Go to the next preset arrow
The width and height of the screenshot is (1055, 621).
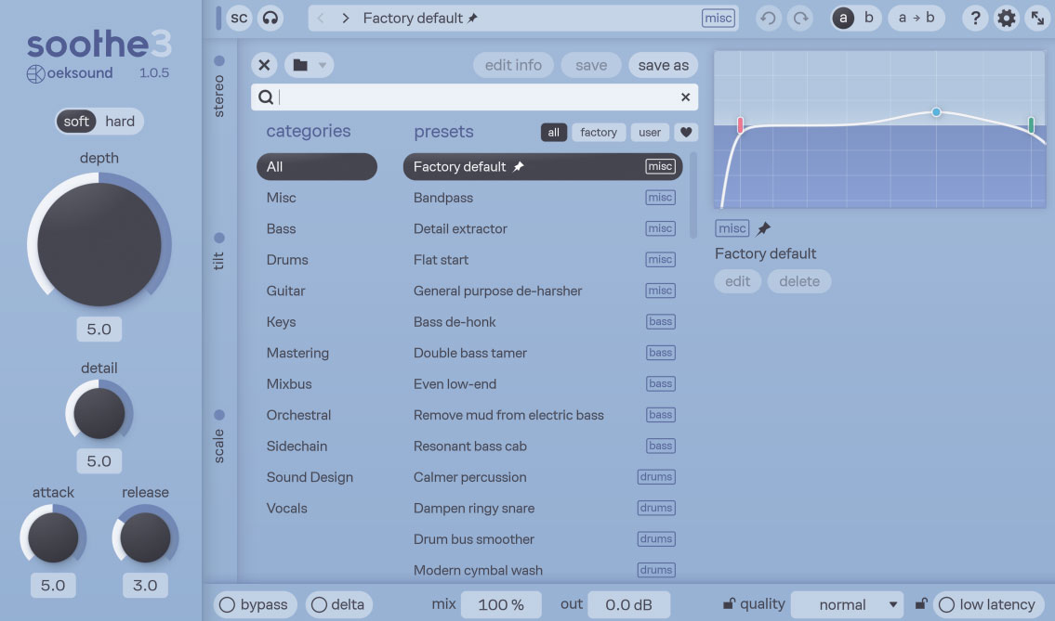point(345,19)
